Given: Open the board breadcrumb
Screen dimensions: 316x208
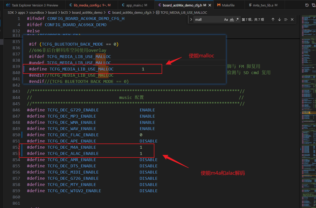Looking at the screenshot, I should [x=52, y=12].
